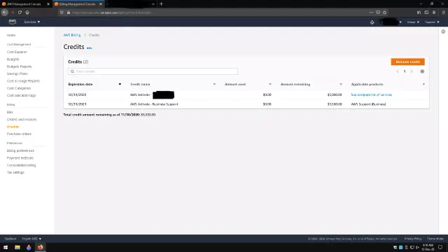Click the browser forward arrow

pyautogui.click(x=13, y=13)
